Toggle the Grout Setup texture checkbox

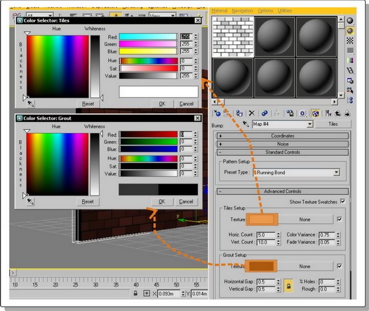coord(340,266)
